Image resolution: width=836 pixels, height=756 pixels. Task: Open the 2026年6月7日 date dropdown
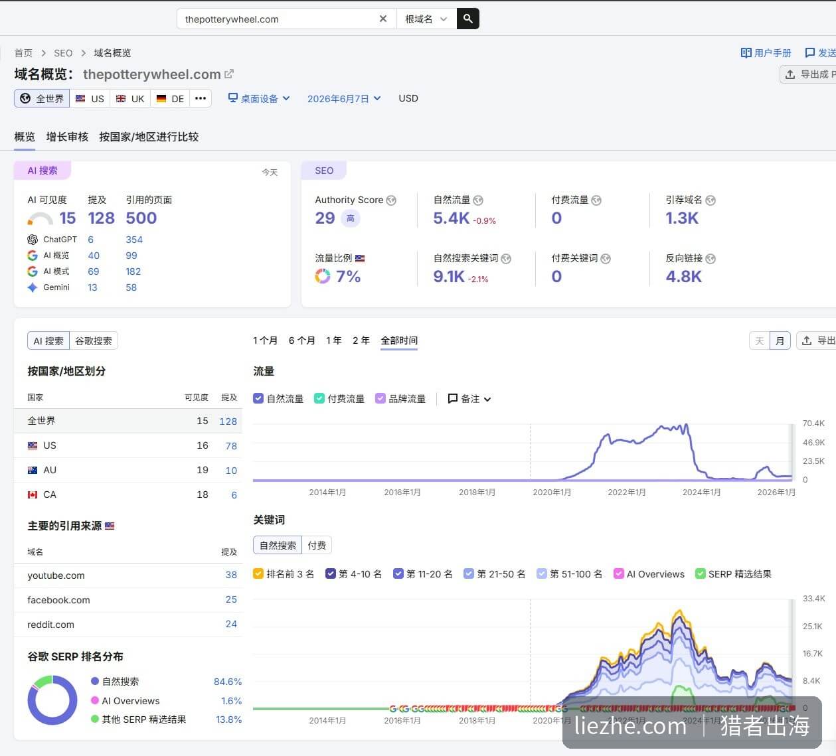tap(344, 98)
